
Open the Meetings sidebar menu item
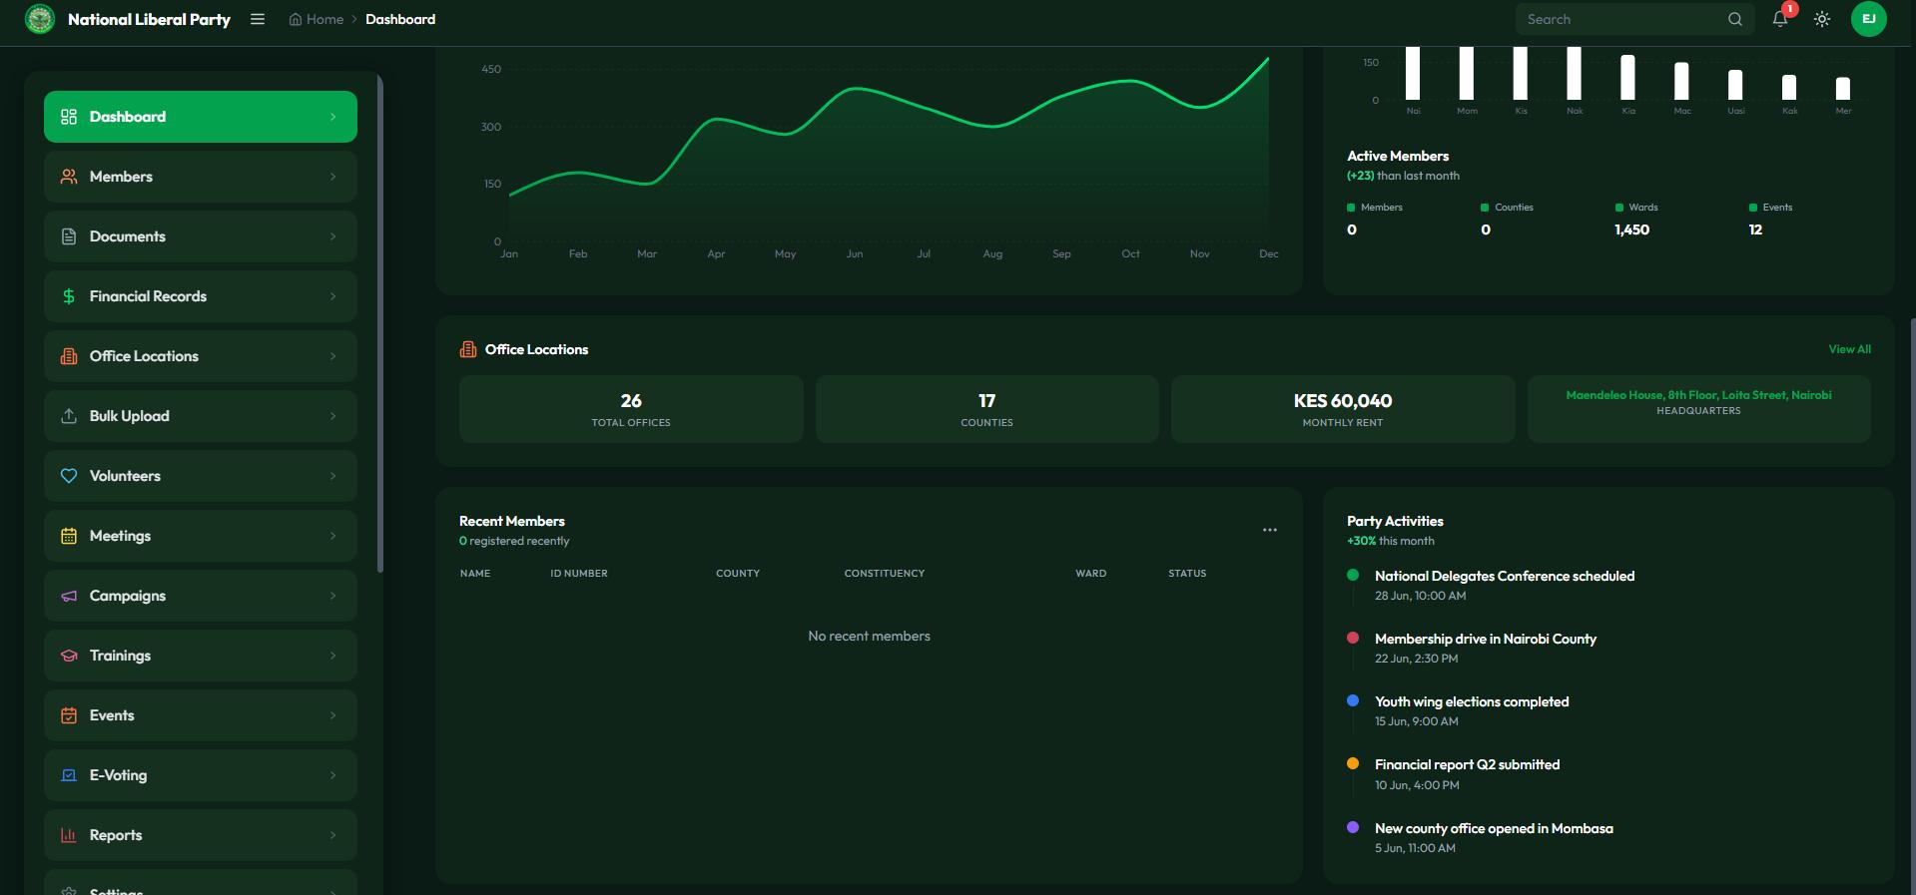tap(200, 536)
